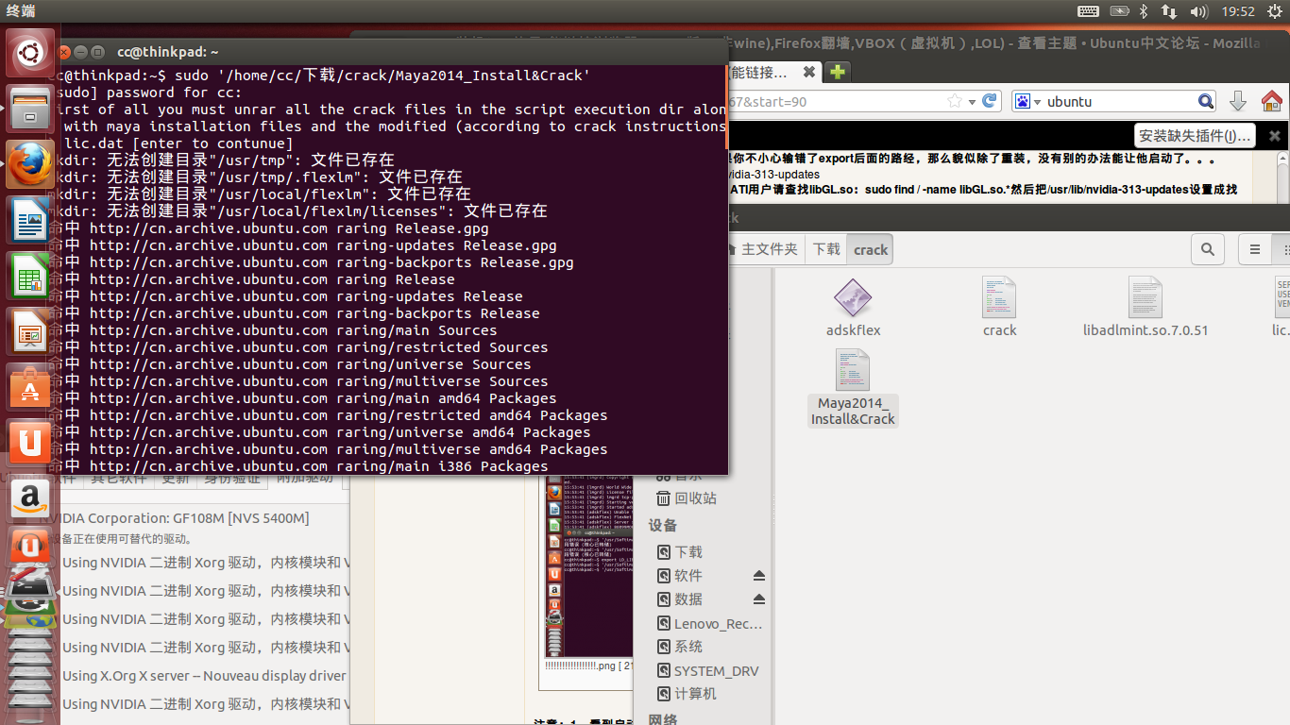
Task: Switch Files window to list view
Action: [1255, 249]
